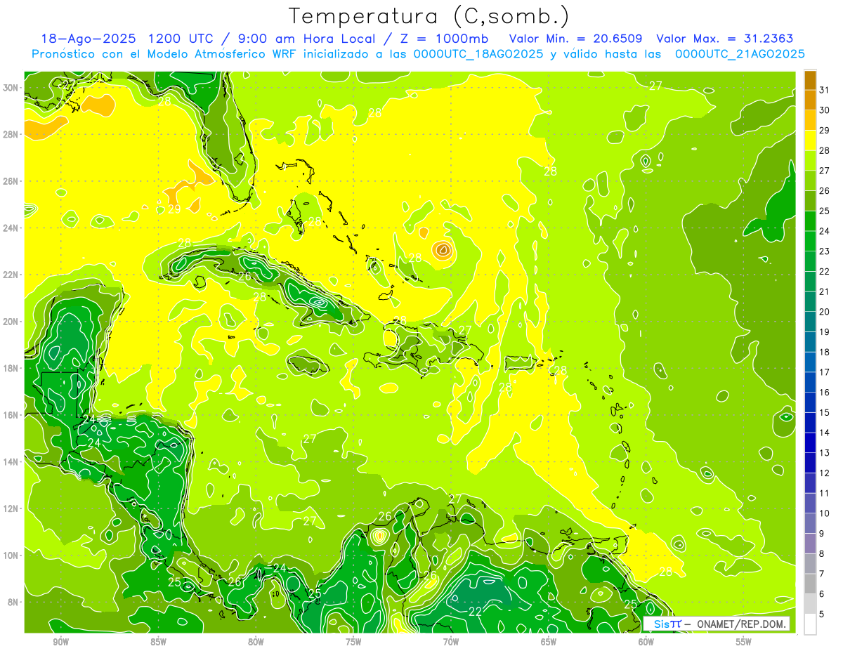
Task: Click the legend value 18
Action: coord(825,352)
